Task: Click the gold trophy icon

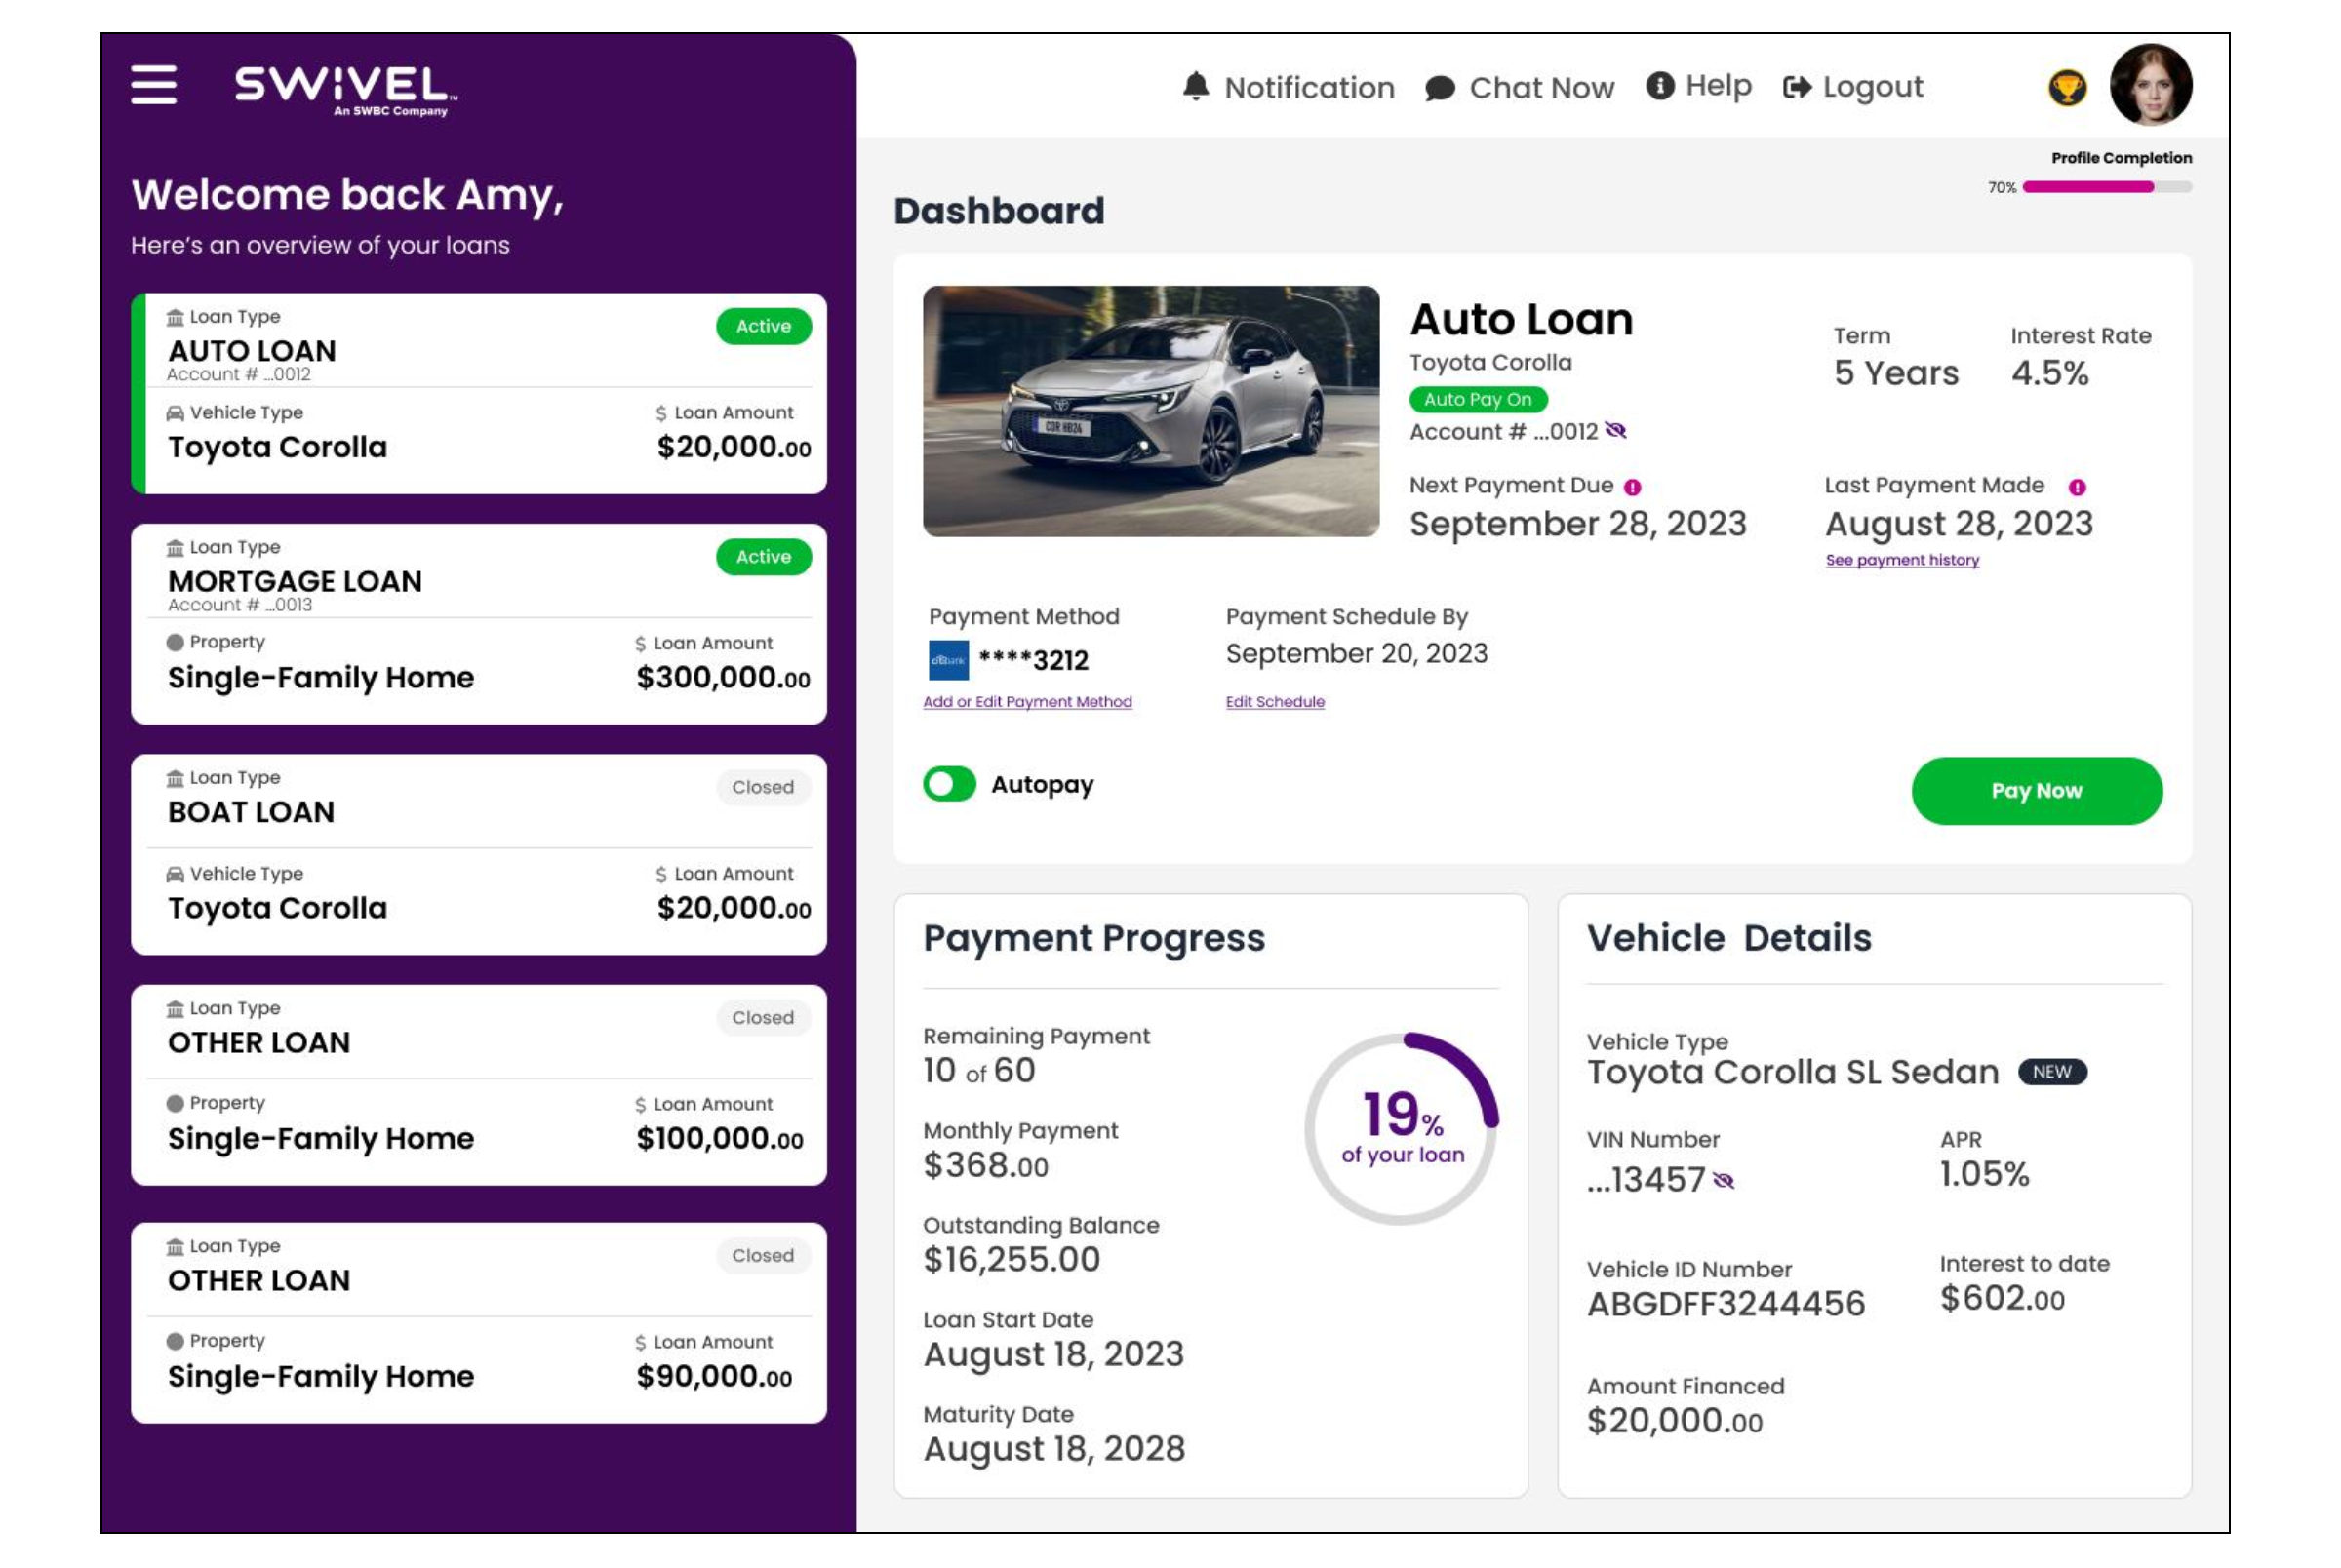Action: click(x=2066, y=88)
